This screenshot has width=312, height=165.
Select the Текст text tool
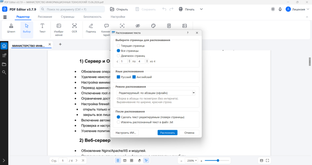(x=42, y=28)
